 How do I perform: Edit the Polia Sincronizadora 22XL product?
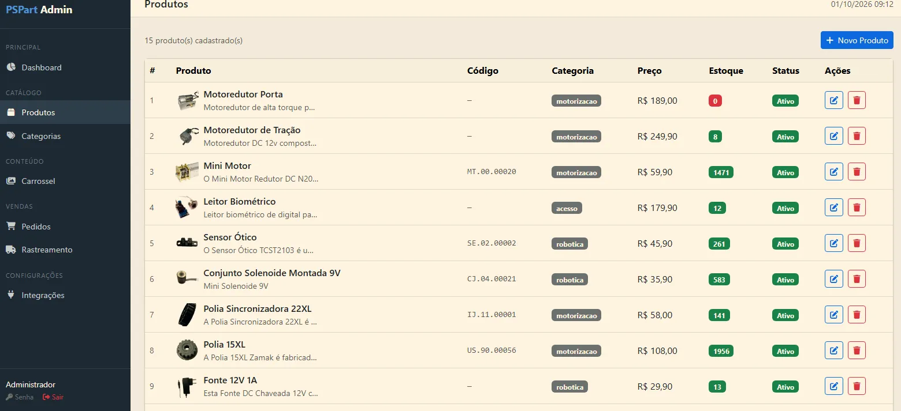click(x=833, y=315)
